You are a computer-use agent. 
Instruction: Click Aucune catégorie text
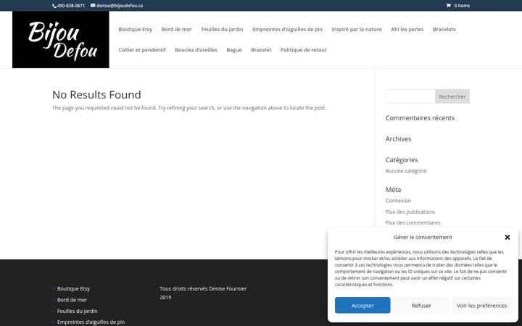point(406,171)
